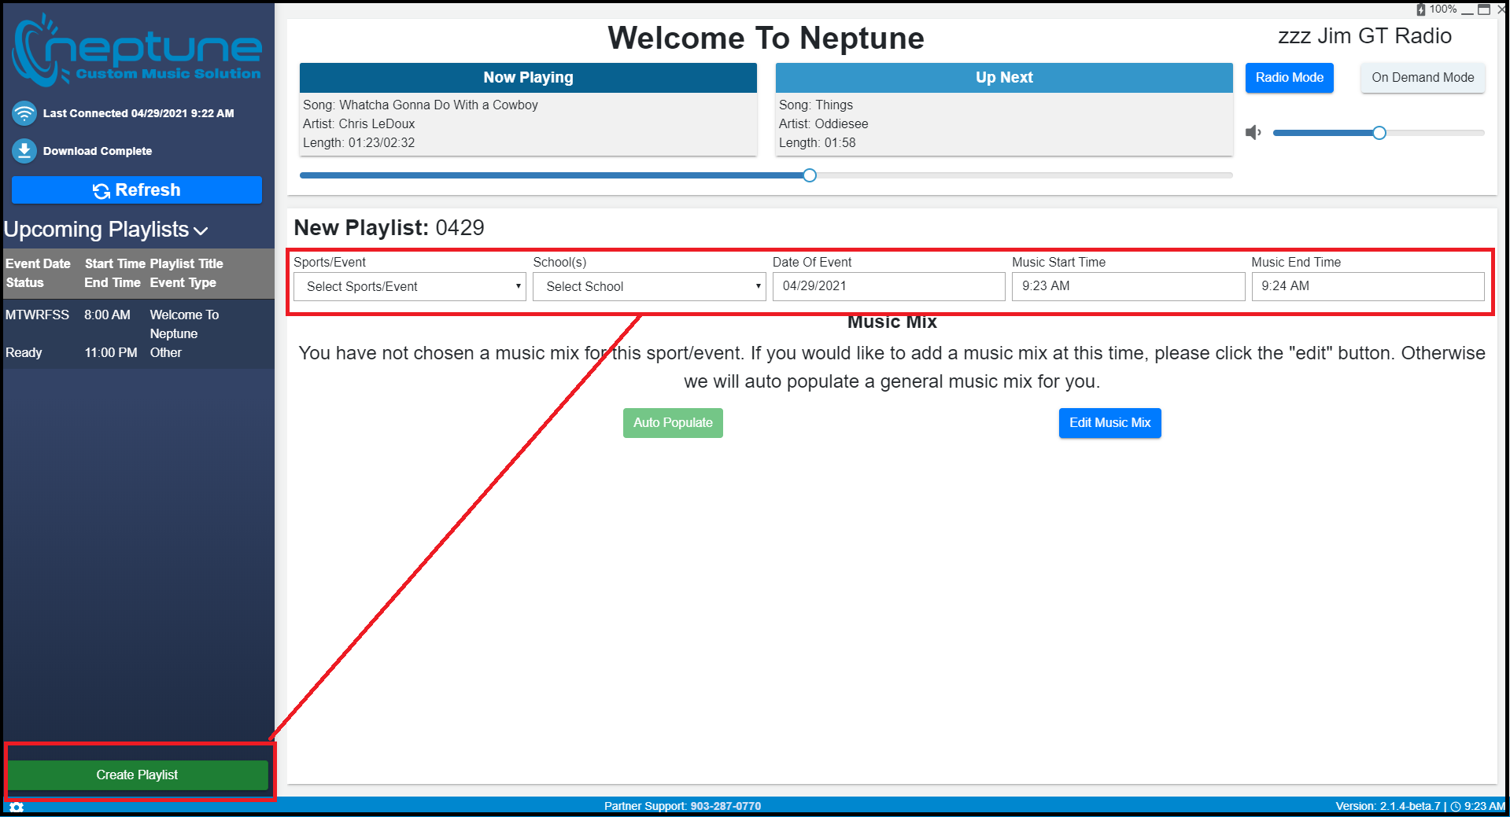Switch to Radio Mode
The image size is (1510, 817).
tap(1289, 78)
